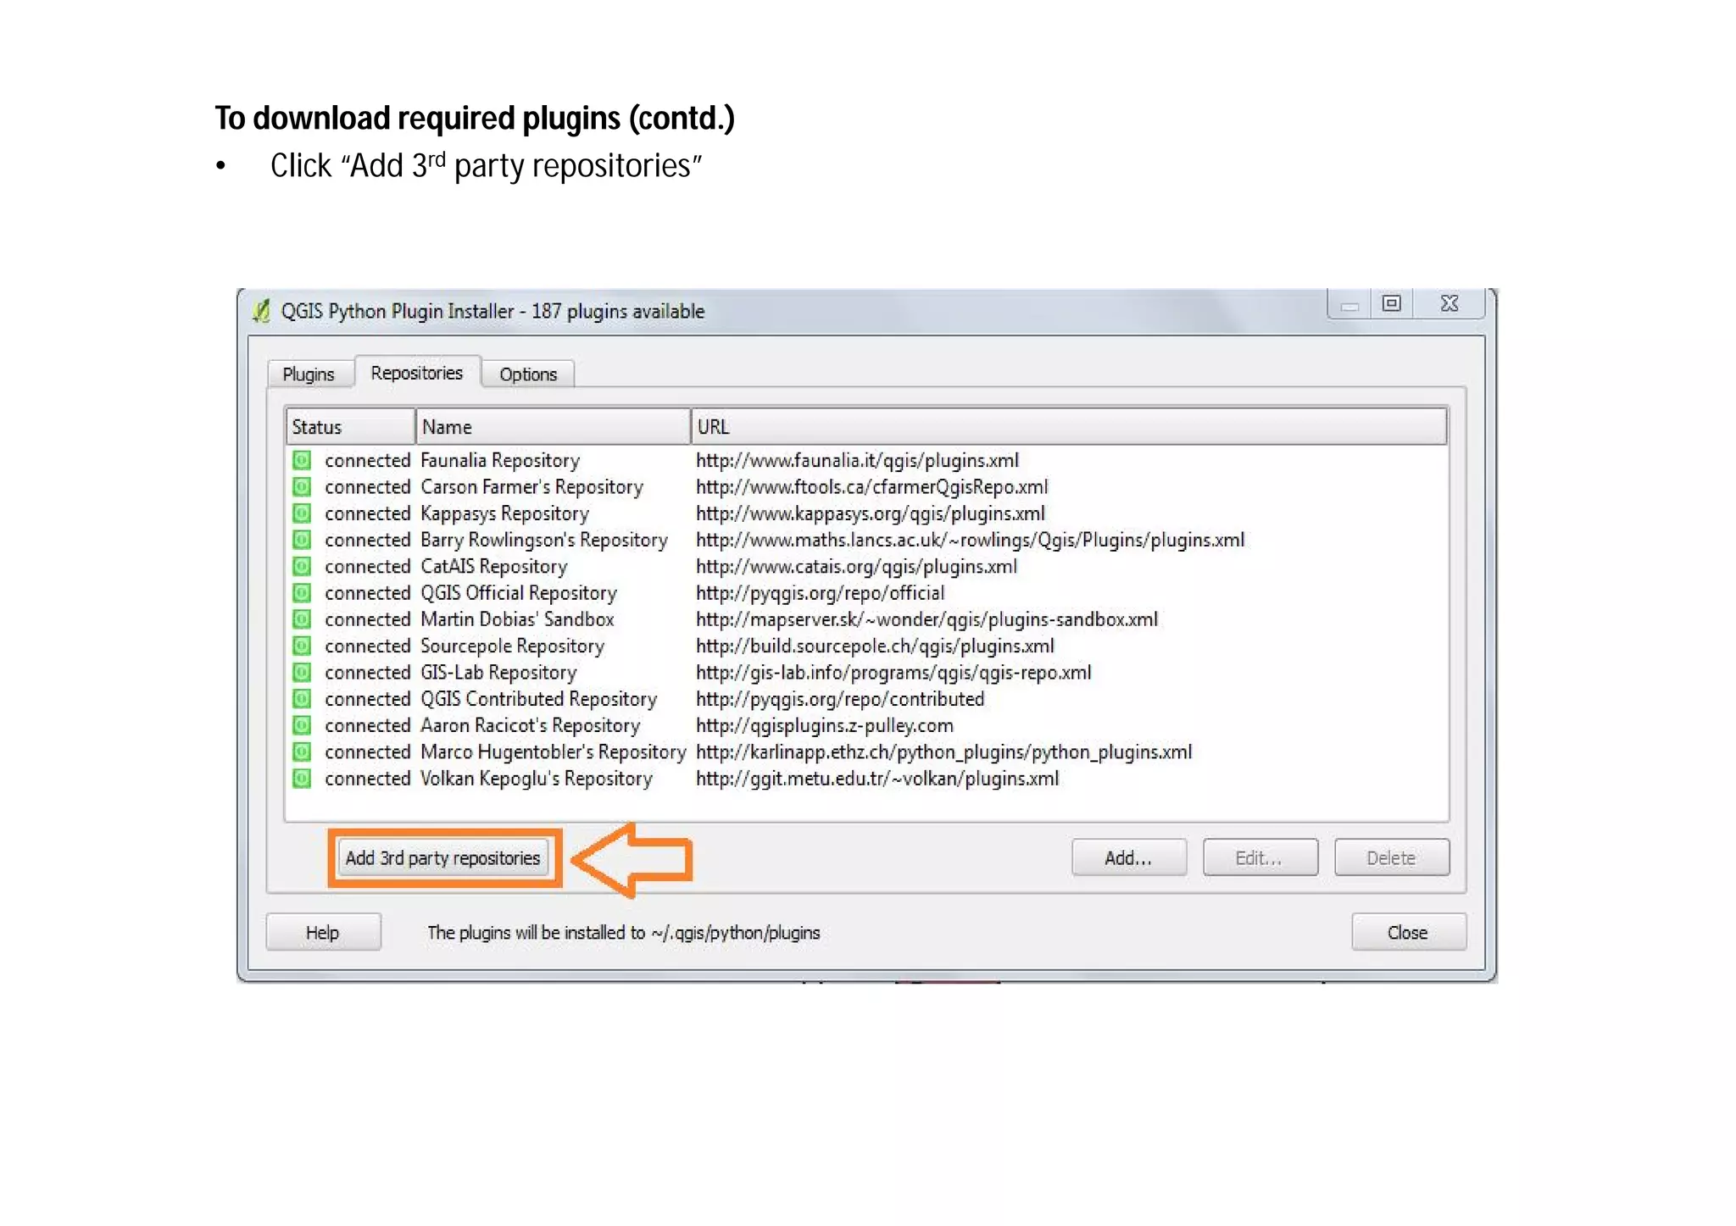Click URL http://www.faunalia.it/qgis/plugins.xml
This screenshot has width=1736, height=1226.
(x=858, y=460)
